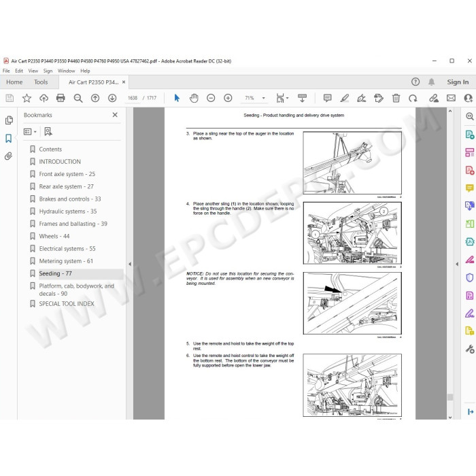The width and height of the screenshot is (476, 476).
Task: Collapse the right tools pane arrow
Action: click(457, 264)
